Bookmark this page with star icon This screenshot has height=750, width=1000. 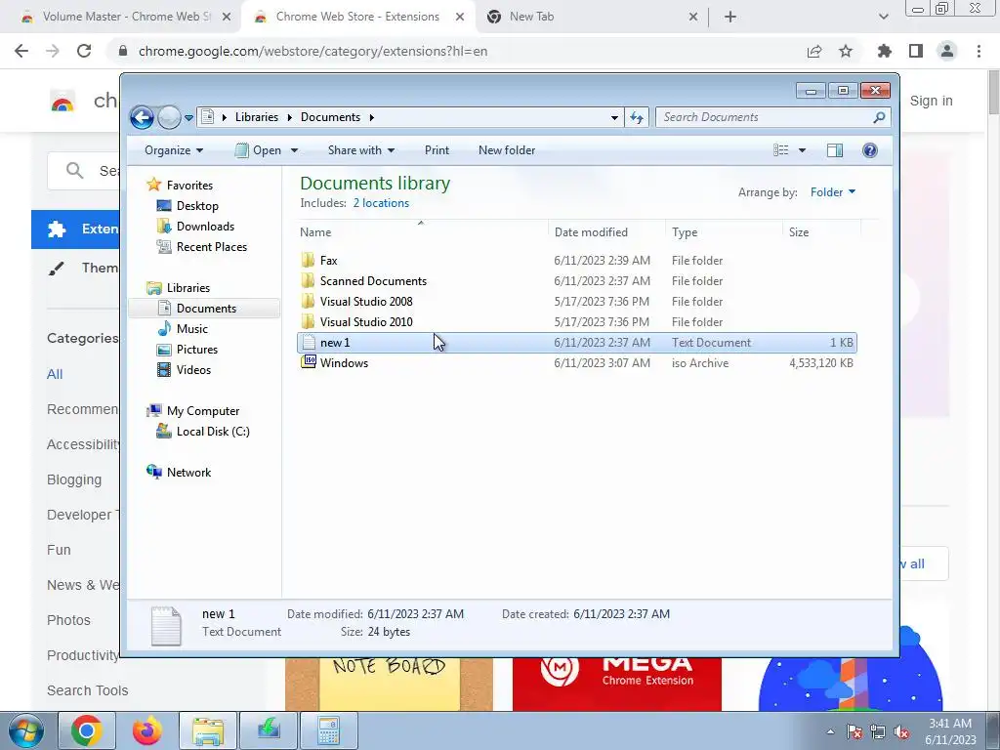(x=846, y=51)
